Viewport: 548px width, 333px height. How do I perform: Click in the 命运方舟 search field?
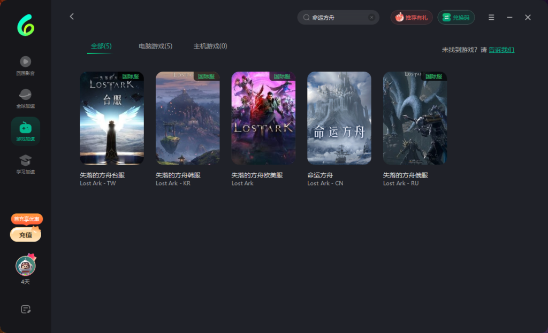tap(337, 18)
